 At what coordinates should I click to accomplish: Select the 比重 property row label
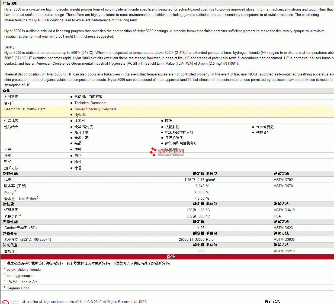[x=8, y=180]
